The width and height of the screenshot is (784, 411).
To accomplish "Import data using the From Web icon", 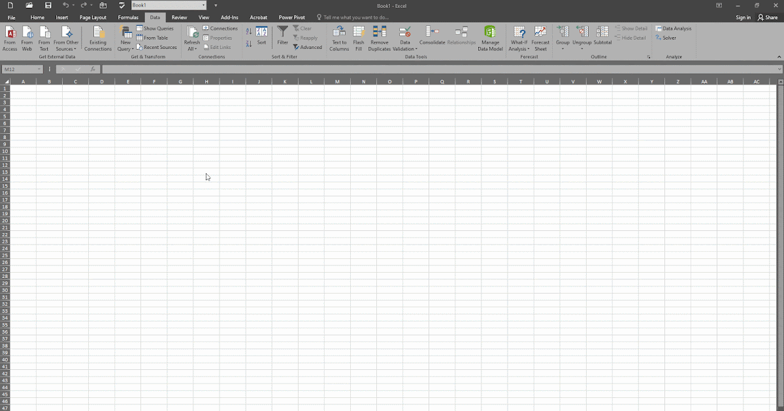I will coord(27,39).
